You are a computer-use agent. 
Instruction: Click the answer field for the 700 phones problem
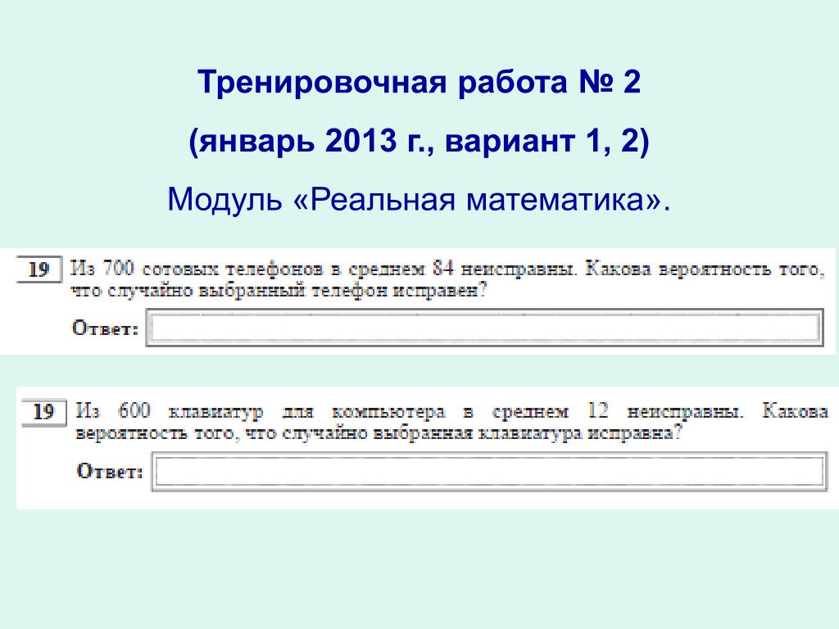(x=485, y=328)
